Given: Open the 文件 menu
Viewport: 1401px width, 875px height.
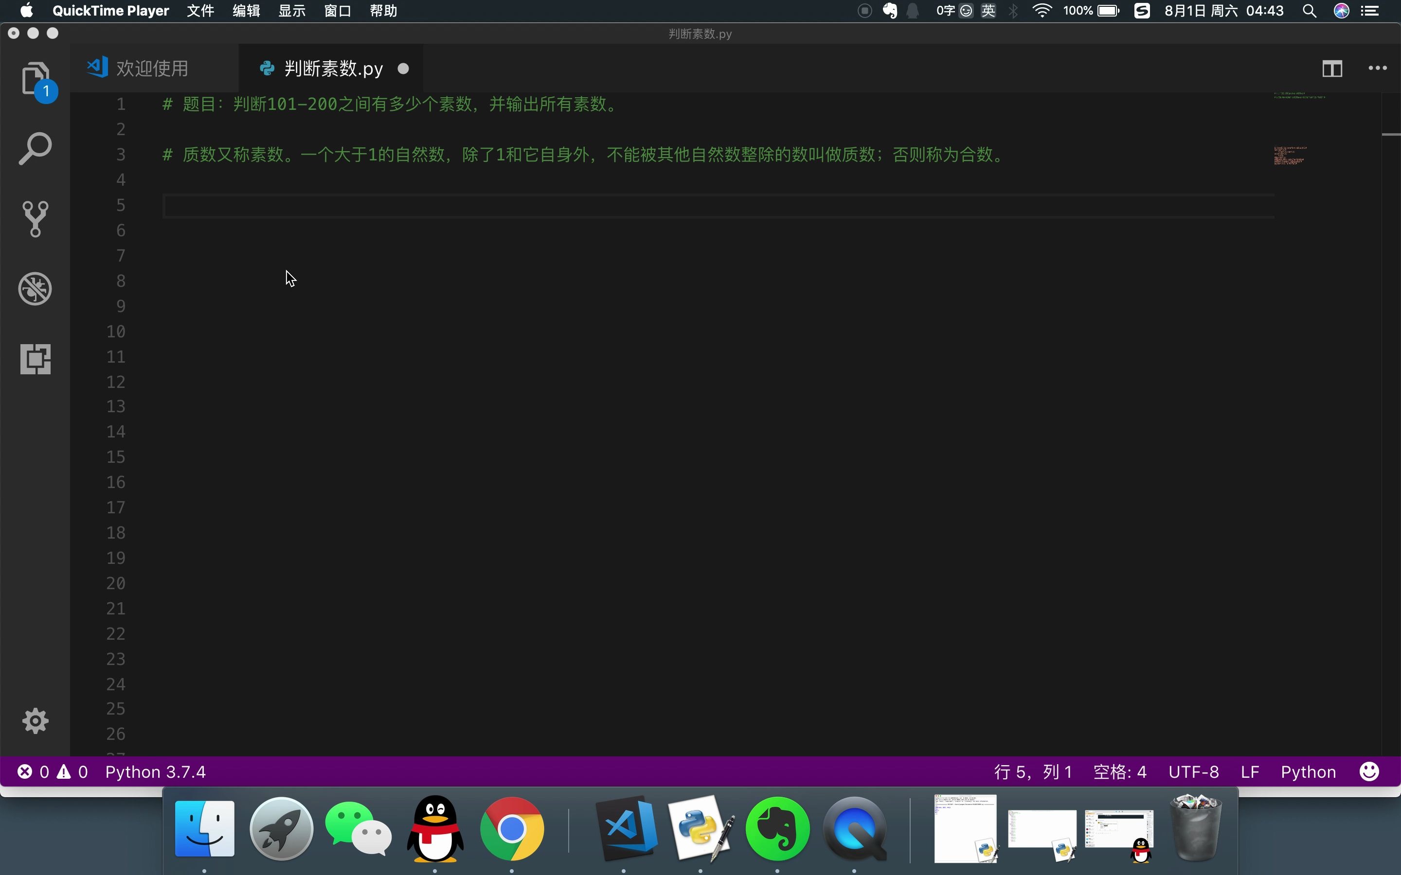Looking at the screenshot, I should pos(200,11).
